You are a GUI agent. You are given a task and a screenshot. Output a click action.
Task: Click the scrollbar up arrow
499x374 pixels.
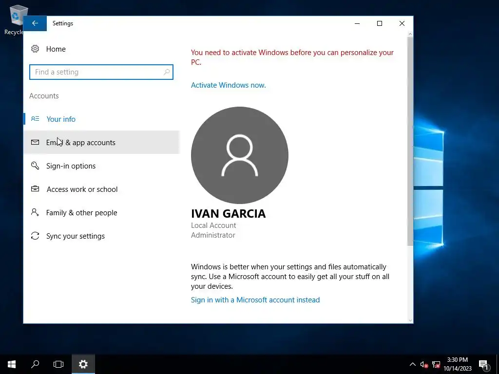point(410,34)
